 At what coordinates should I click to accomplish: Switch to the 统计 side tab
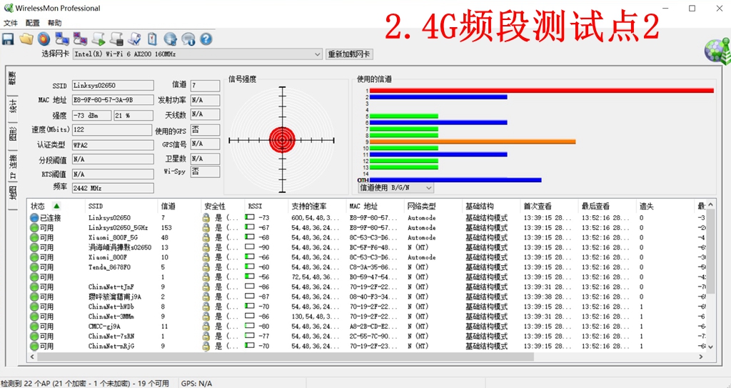(13, 106)
